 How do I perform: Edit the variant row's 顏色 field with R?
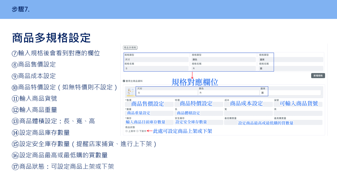pos(229,93)
